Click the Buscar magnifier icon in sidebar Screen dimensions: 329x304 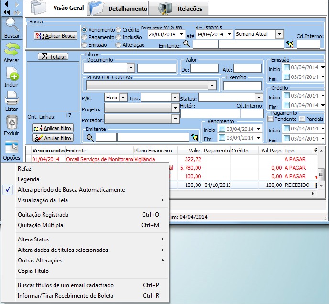click(x=11, y=25)
